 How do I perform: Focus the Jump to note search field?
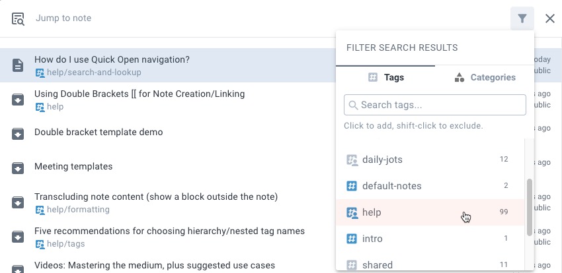(x=270, y=18)
